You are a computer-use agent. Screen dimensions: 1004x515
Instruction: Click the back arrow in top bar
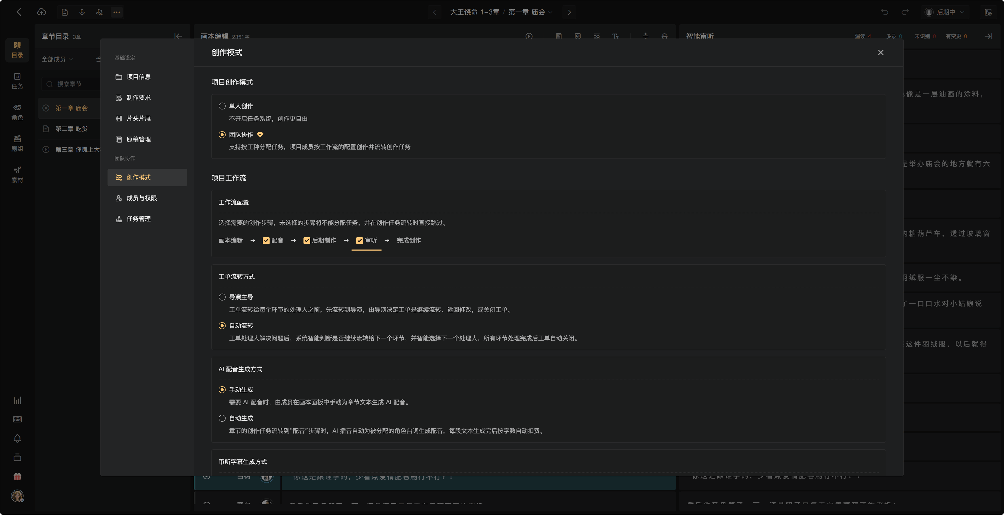[18, 12]
